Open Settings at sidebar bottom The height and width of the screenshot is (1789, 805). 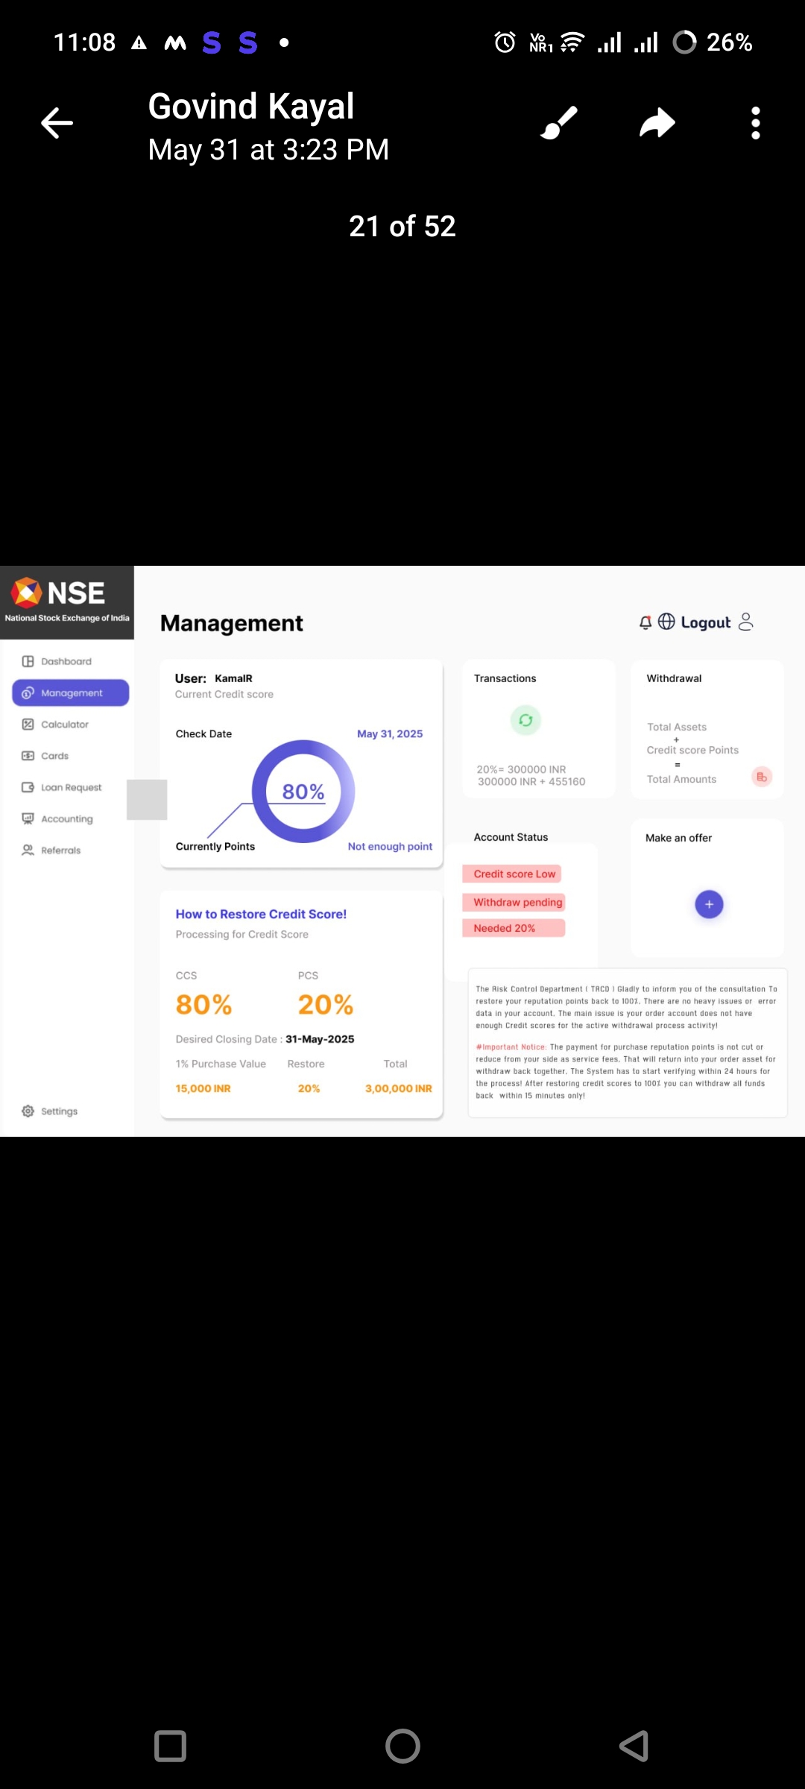59,1111
